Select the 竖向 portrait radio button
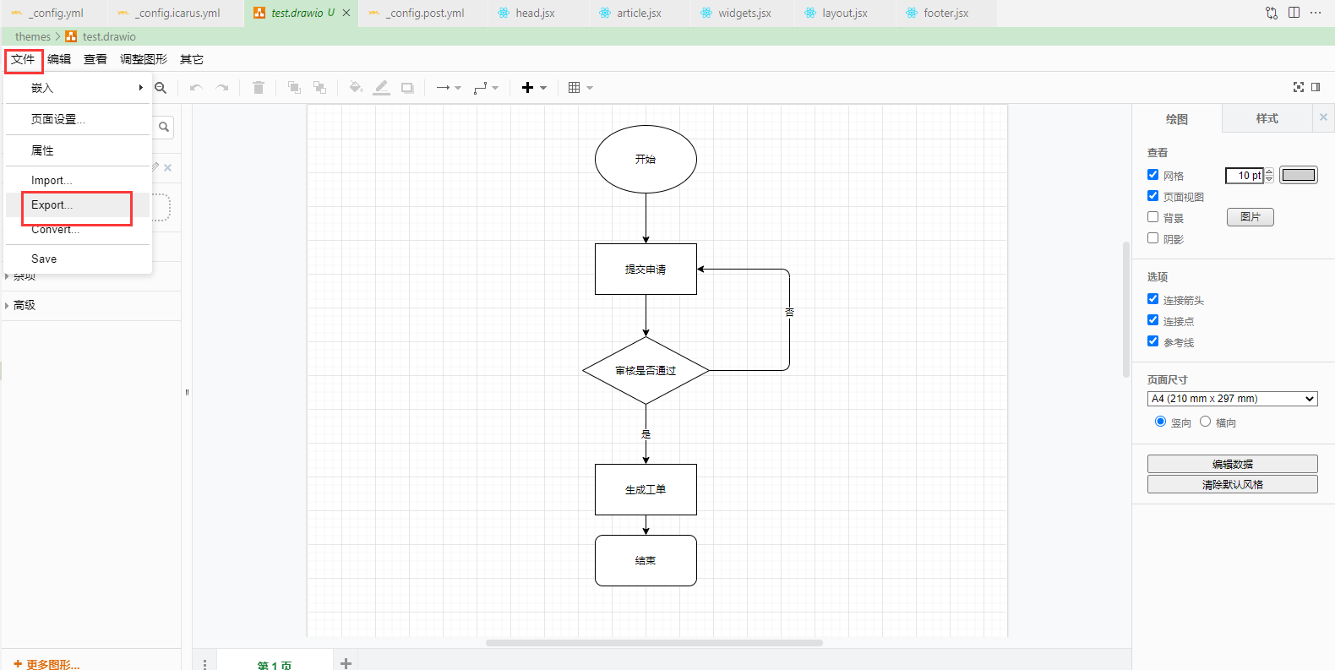The height and width of the screenshot is (670, 1335). [1160, 422]
